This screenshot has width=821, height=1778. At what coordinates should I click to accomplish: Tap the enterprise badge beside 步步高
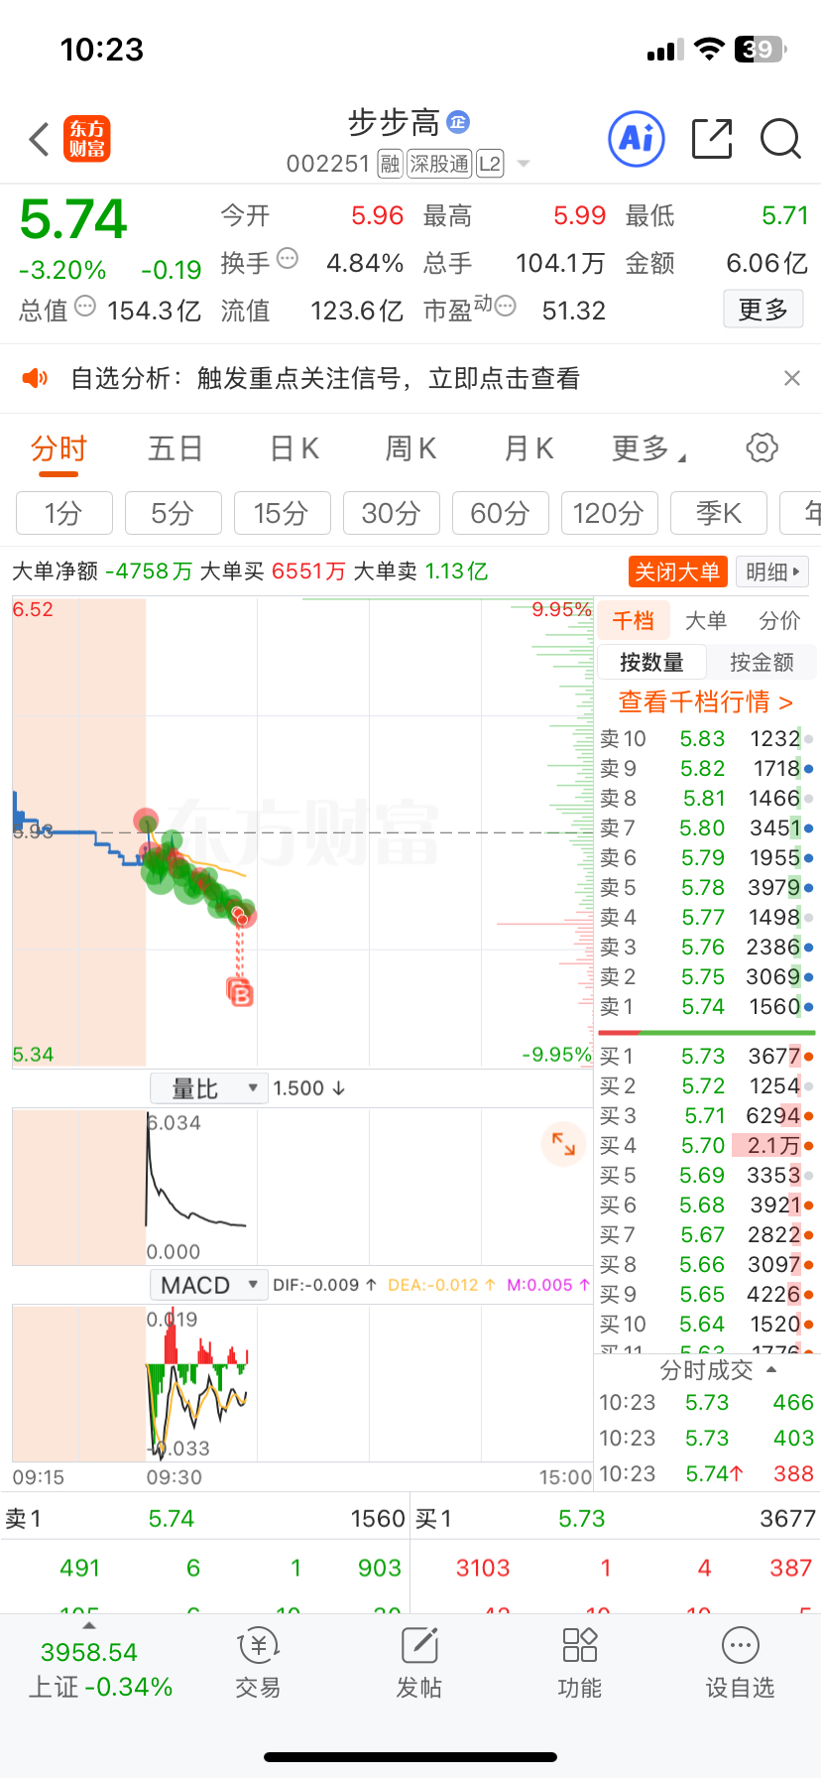point(457,122)
